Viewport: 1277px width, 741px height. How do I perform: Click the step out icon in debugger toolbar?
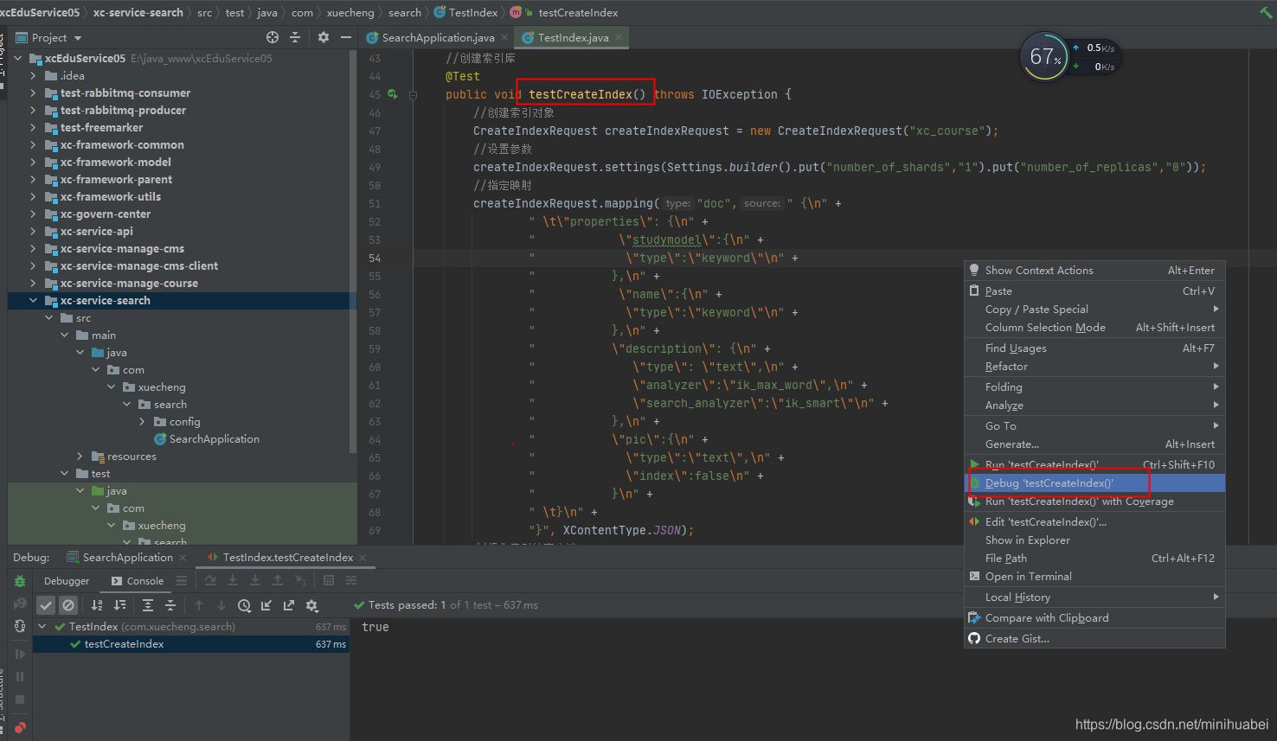tap(278, 580)
